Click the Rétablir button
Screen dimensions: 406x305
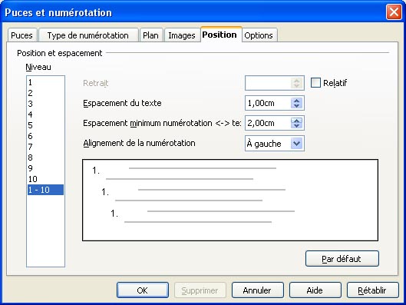(372, 290)
